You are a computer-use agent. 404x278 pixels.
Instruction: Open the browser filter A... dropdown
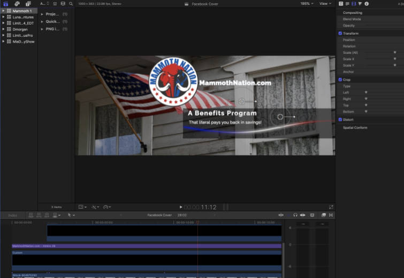click(x=44, y=4)
